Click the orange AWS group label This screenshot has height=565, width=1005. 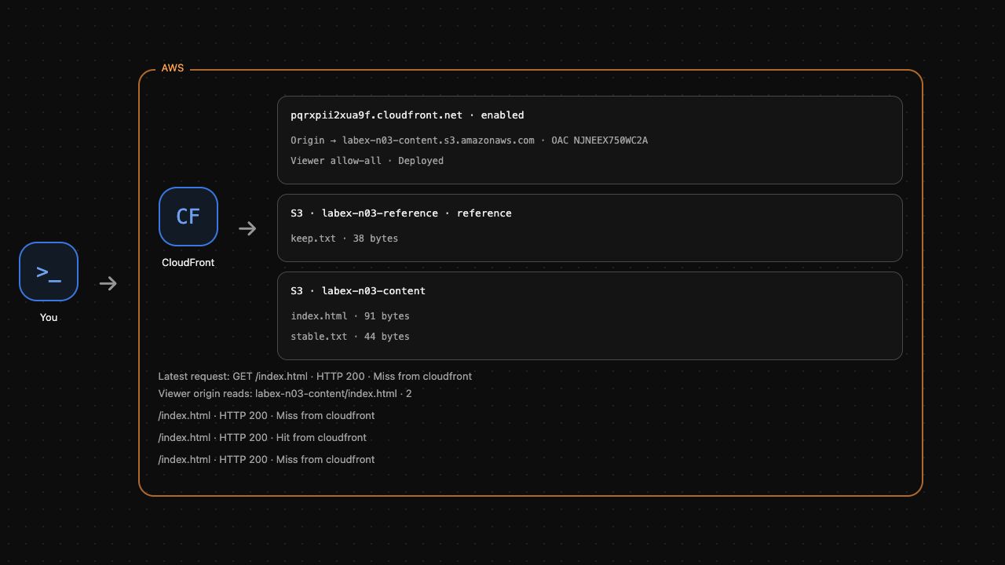click(173, 68)
